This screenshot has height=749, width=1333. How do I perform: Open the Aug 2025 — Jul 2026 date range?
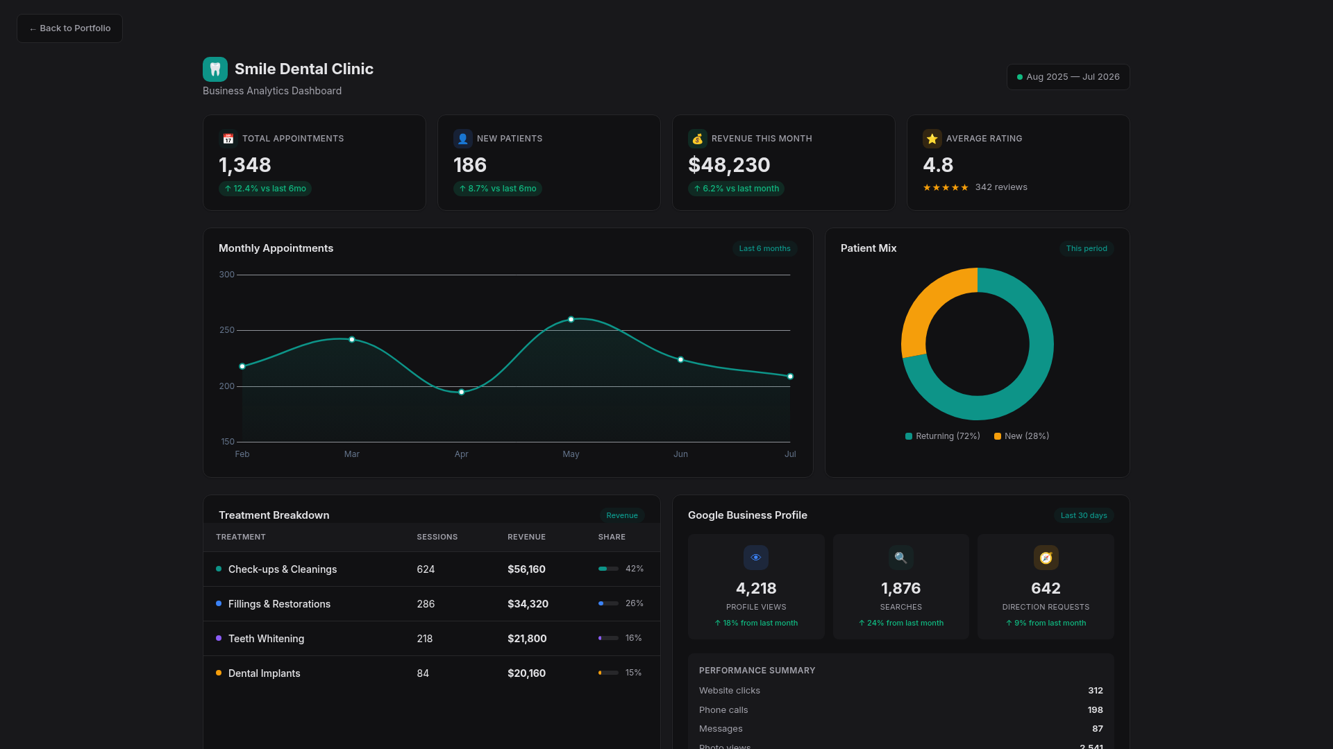(1068, 77)
